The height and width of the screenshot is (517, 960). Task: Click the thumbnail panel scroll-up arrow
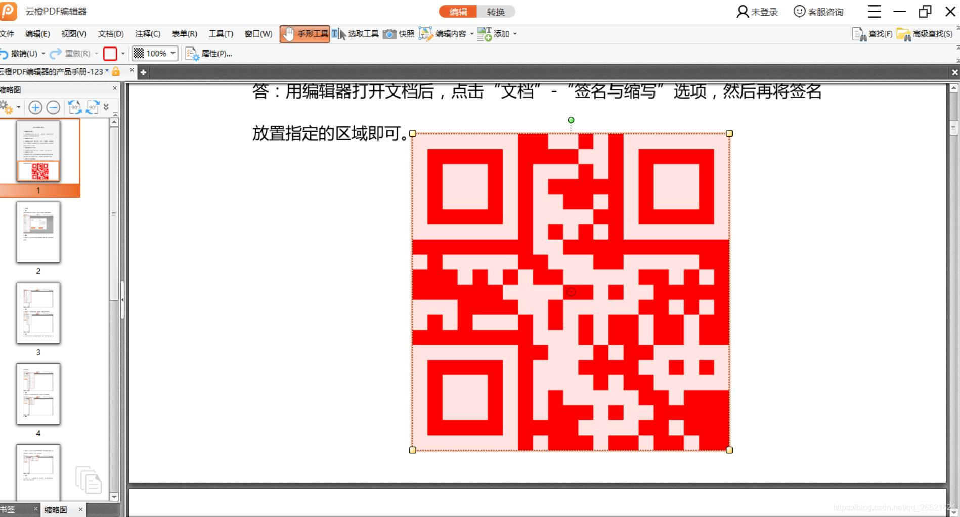(114, 122)
